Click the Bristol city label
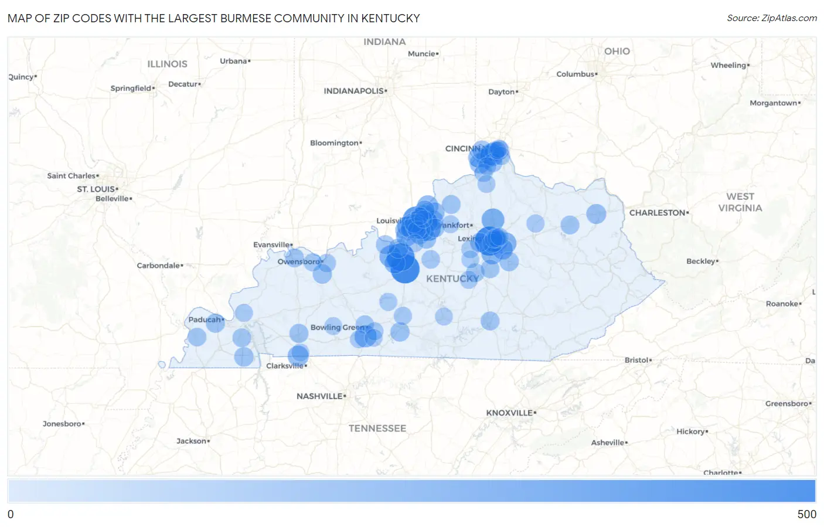Image resolution: width=824 pixels, height=527 pixels. click(x=636, y=360)
